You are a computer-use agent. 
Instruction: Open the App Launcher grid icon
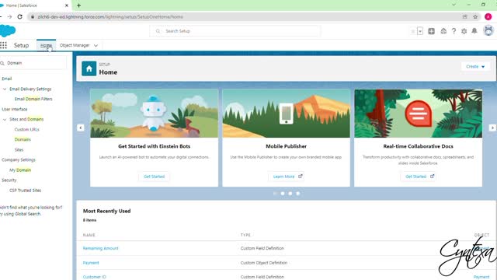point(3,45)
